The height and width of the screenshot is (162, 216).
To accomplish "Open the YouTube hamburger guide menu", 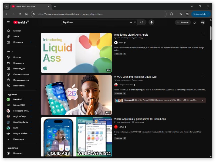I will point(8,22).
